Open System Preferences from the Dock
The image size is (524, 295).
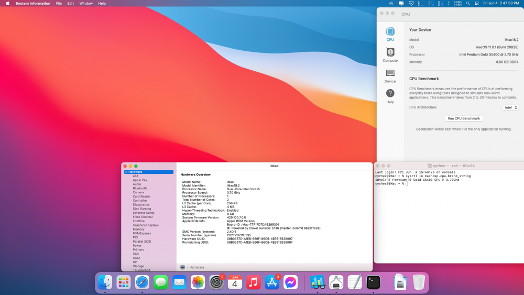point(216,282)
